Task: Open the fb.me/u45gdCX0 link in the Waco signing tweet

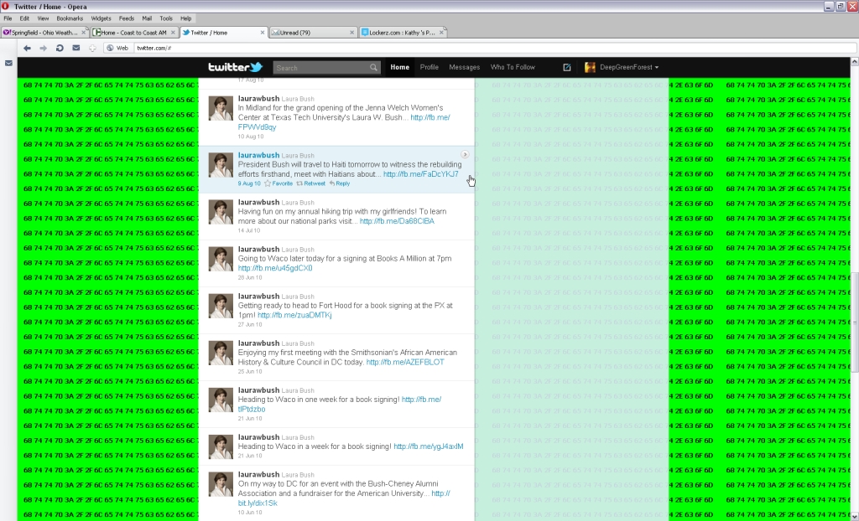Action: [x=275, y=268]
